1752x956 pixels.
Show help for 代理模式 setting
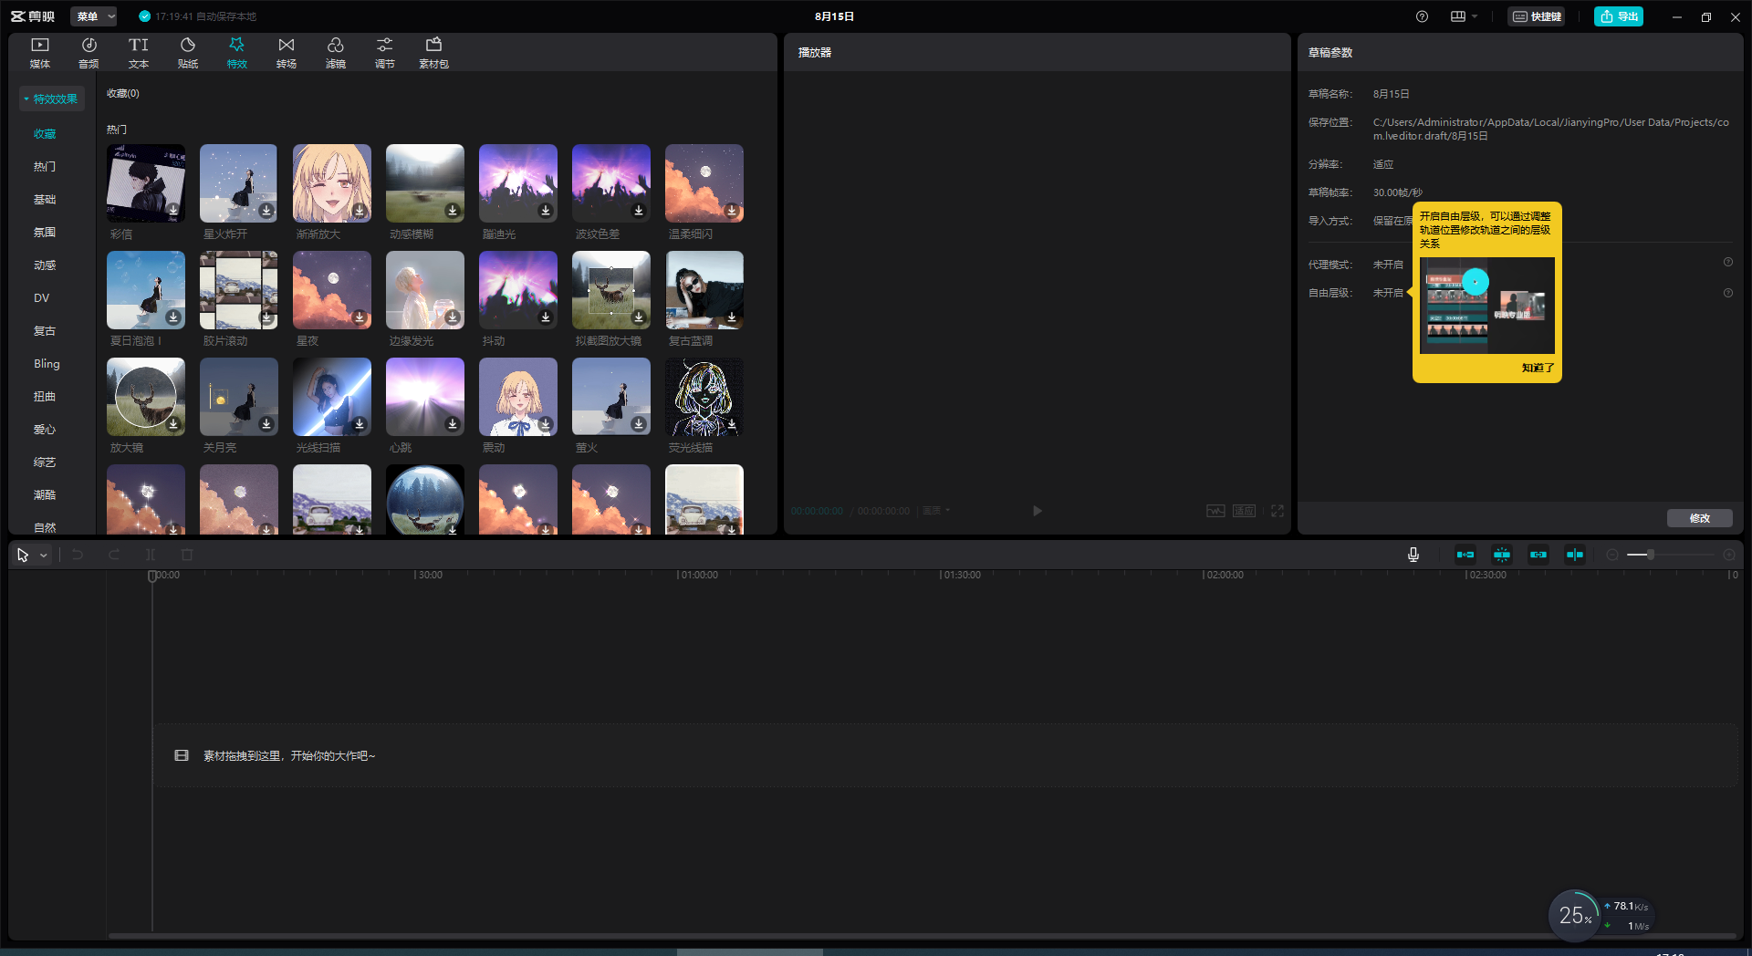(1727, 263)
